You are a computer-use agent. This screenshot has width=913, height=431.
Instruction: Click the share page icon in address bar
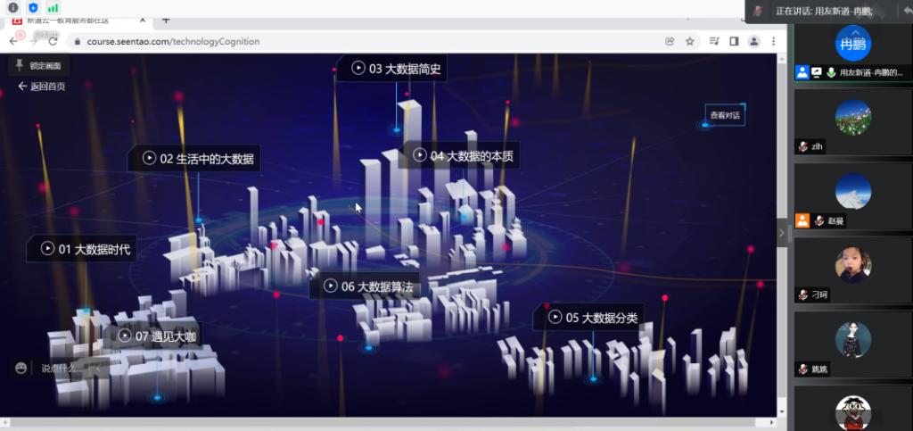click(670, 41)
